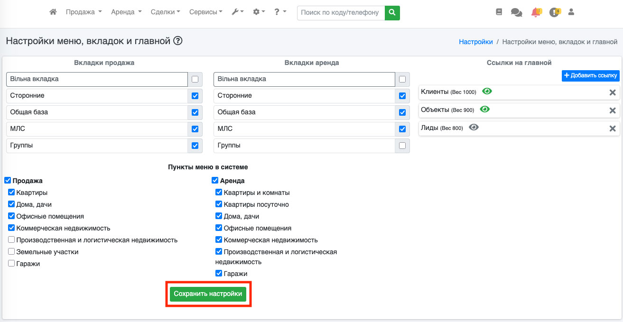
Task: Click the home icon in navbar
Action: pos(53,12)
